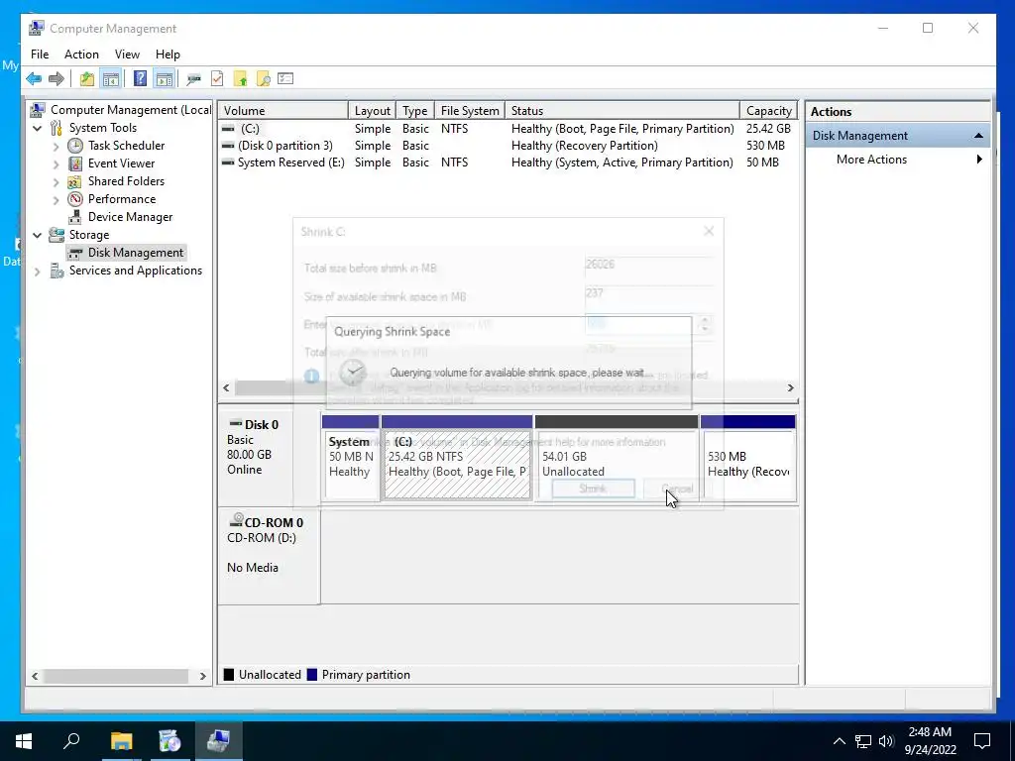The width and height of the screenshot is (1015, 761).
Task: Open Task Scheduler in the tree
Action: click(x=126, y=146)
